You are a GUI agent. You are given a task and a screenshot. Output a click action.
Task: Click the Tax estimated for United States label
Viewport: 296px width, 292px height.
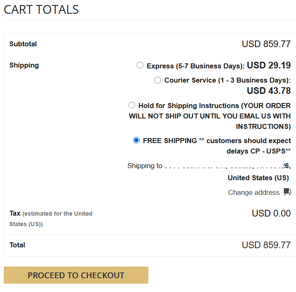(51, 219)
